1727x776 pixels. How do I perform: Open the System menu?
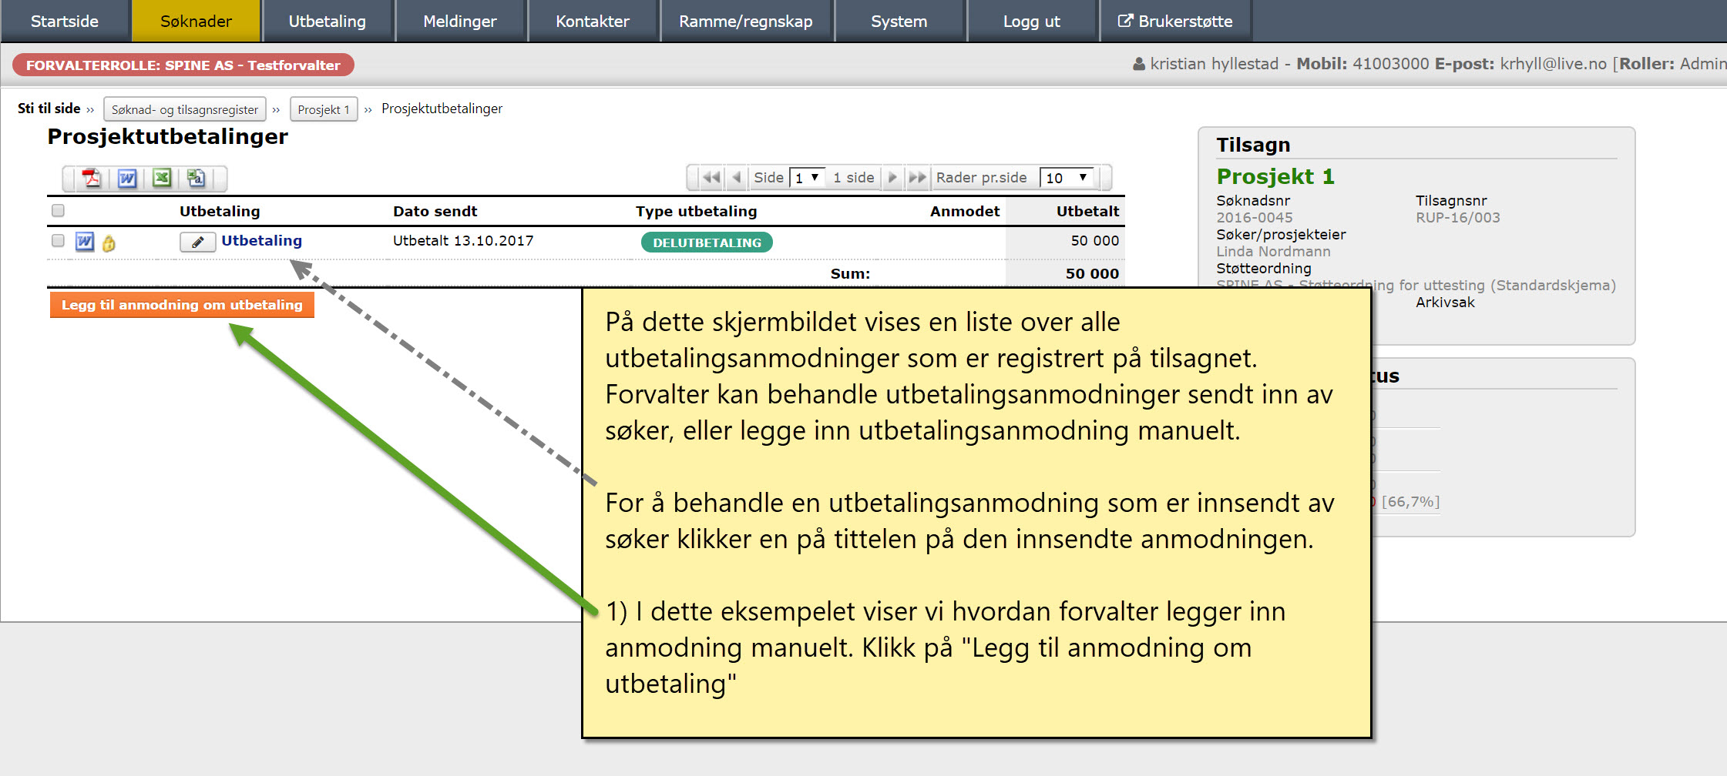[x=899, y=21]
